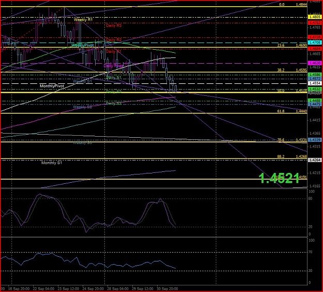Click the blue 1.4339 price tag
Viewport: 323px width, 292px height.
(x=315, y=140)
